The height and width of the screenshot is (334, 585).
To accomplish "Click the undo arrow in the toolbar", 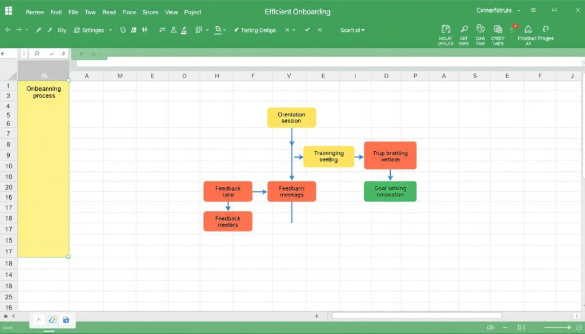I will tap(8, 30).
